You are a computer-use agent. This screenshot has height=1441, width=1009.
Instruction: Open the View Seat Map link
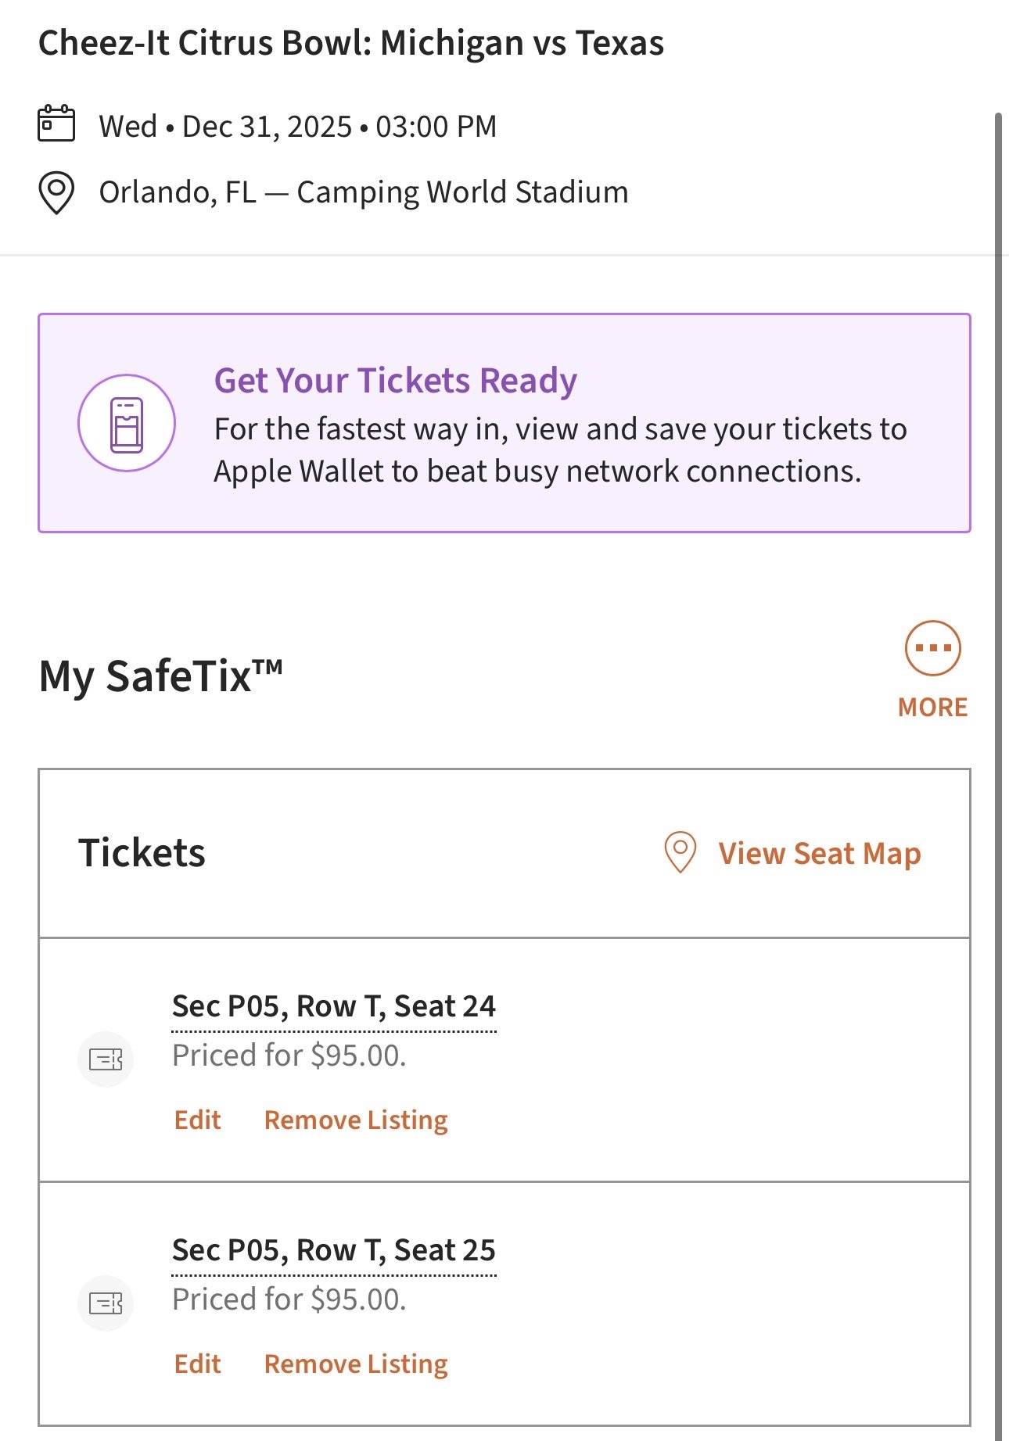point(819,853)
